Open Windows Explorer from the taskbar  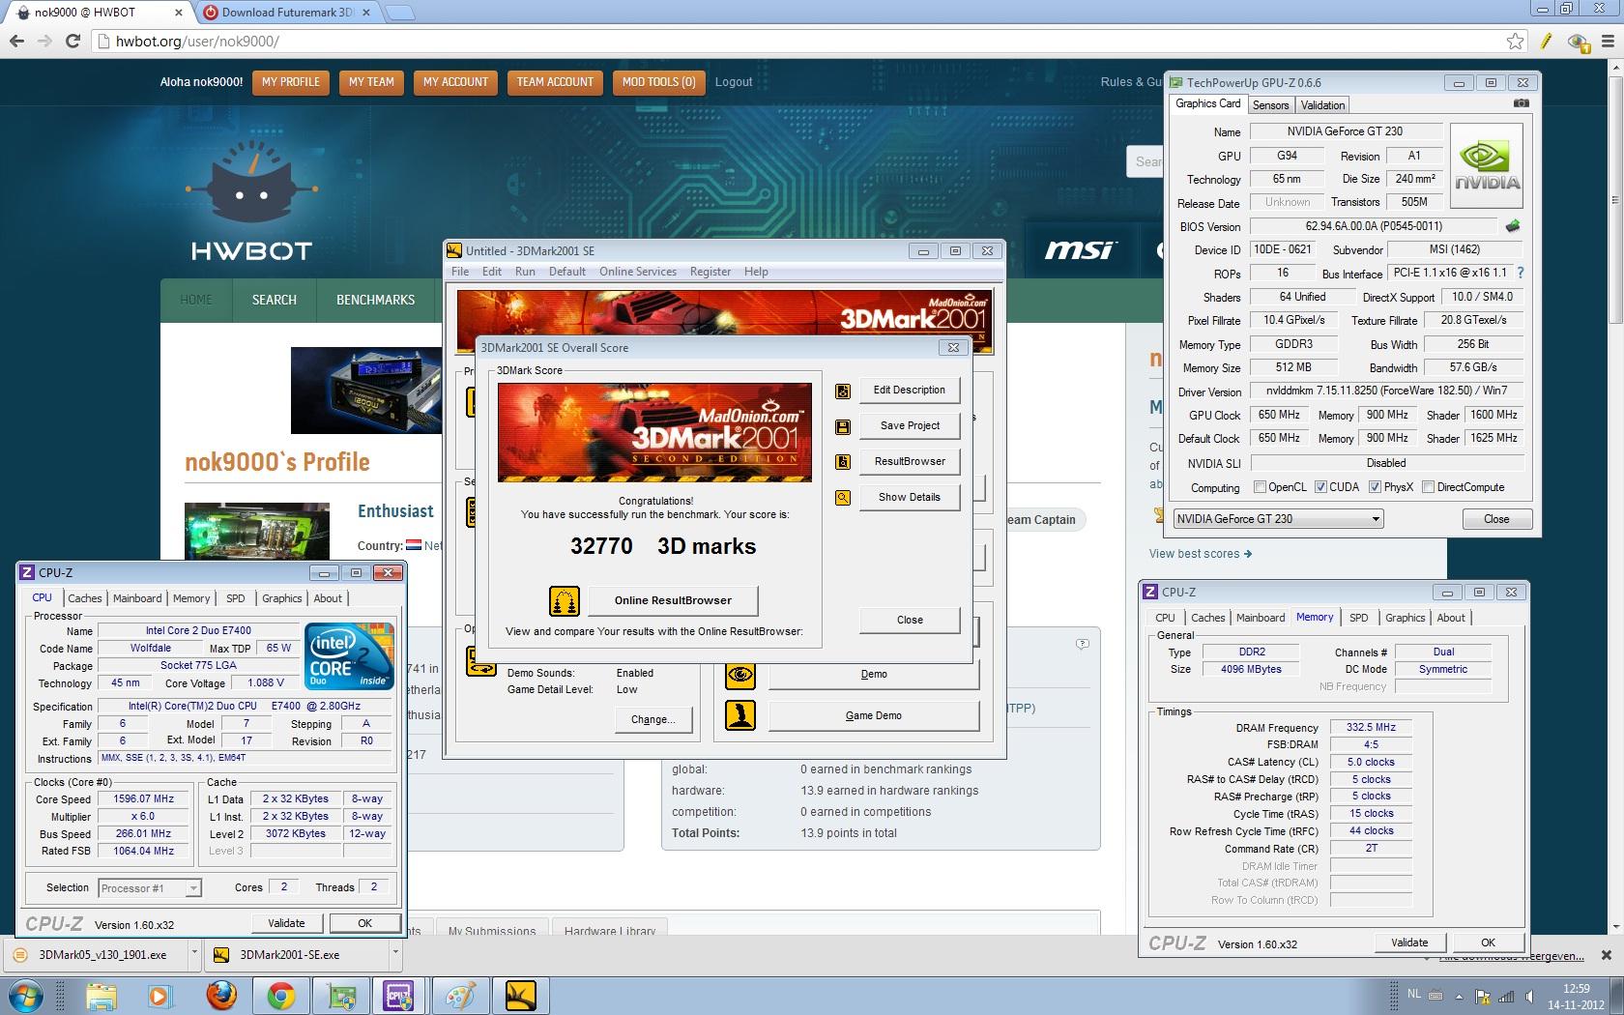coord(101,995)
